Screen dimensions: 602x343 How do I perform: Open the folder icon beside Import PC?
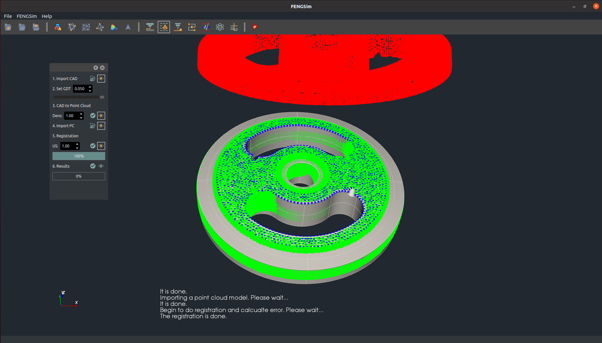point(93,126)
